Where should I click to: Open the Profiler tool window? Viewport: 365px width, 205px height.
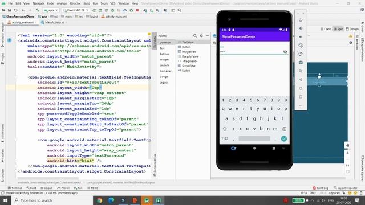[63, 188]
